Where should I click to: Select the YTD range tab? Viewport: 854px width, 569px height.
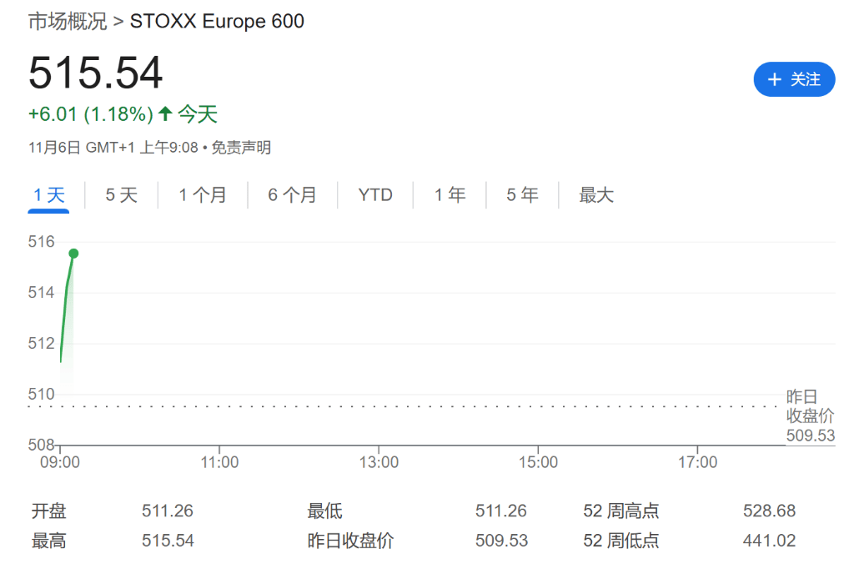pyautogui.click(x=375, y=195)
